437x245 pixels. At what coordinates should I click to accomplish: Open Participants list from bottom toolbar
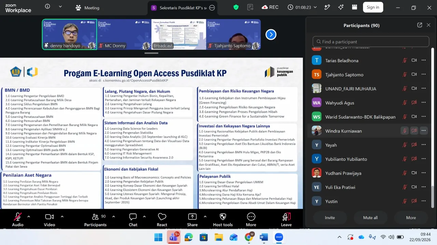pyautogui.click(x=95, y=219)
